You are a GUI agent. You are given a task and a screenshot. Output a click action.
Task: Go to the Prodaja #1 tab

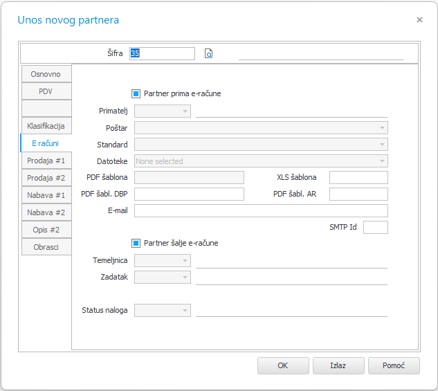tap(46, 161)
